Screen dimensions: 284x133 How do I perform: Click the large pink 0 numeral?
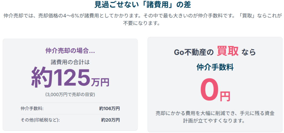click(210, 90)
